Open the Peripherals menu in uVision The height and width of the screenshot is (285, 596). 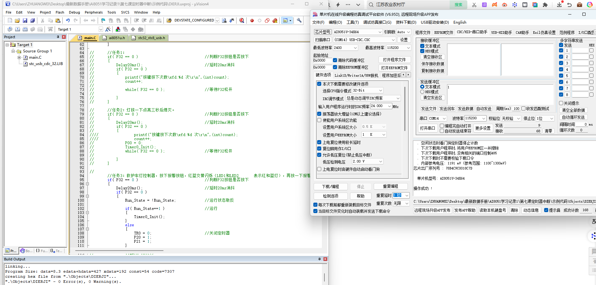pos(94,12)
